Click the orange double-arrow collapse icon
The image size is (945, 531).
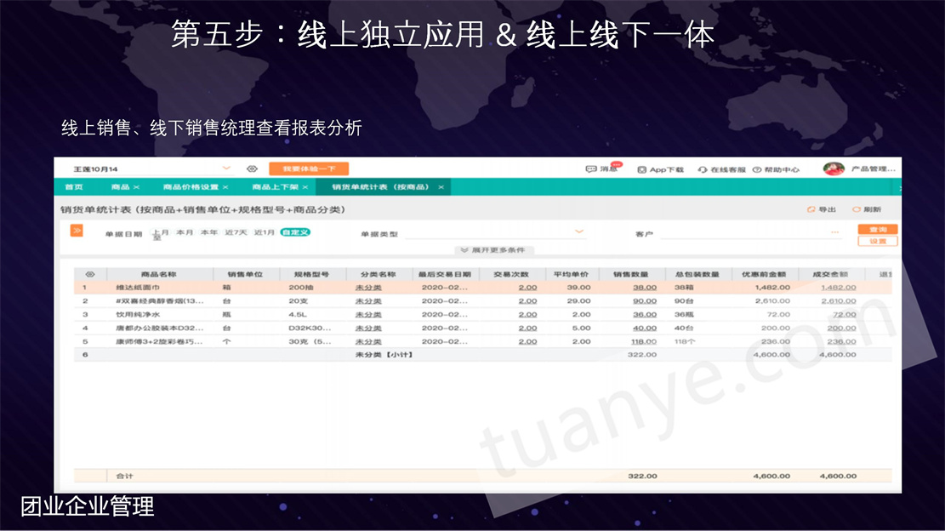pyautogui.click(x=77, y=231)
